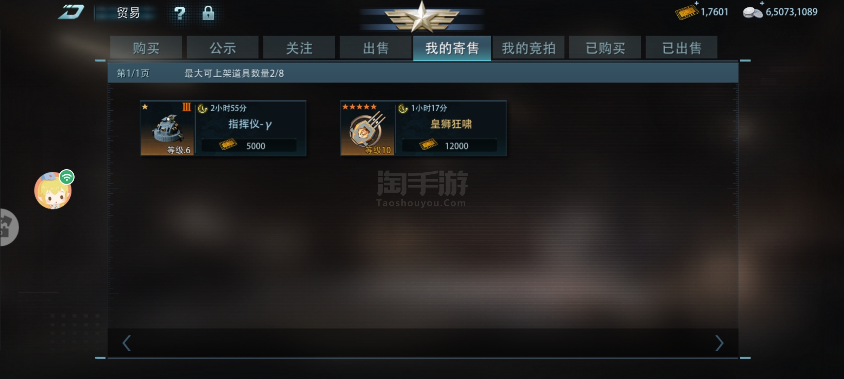Click the padlock icon near the title
This screenshot has height=379, width=844.
208,13
